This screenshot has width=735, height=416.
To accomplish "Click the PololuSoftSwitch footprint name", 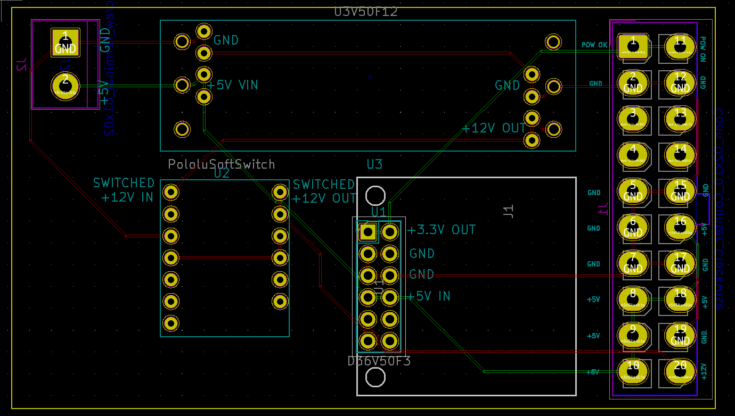I will [222, 164].
